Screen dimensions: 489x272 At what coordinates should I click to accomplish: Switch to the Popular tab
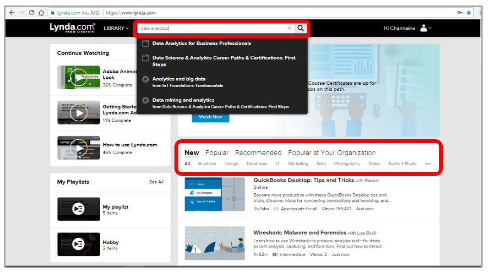[x=217, y=152]
